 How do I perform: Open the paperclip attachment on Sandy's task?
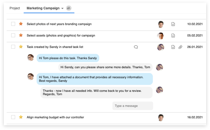click(180, 47)
